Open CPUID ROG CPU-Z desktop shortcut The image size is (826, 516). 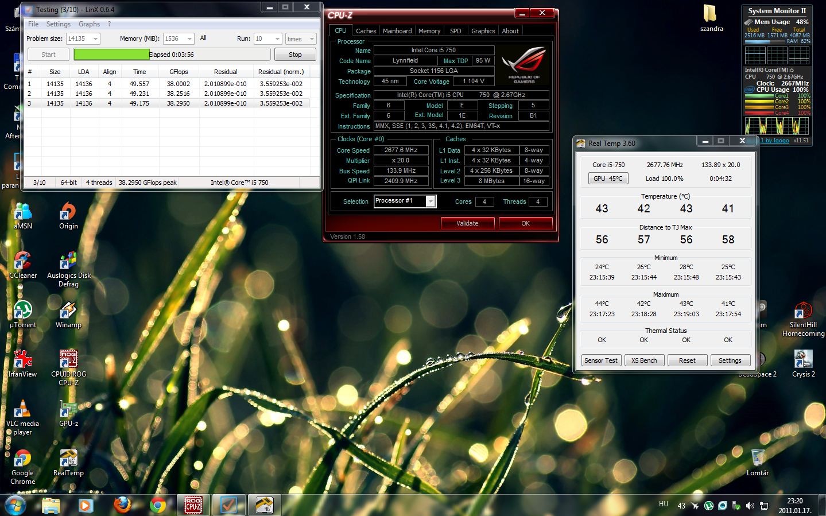click(68, 368)
